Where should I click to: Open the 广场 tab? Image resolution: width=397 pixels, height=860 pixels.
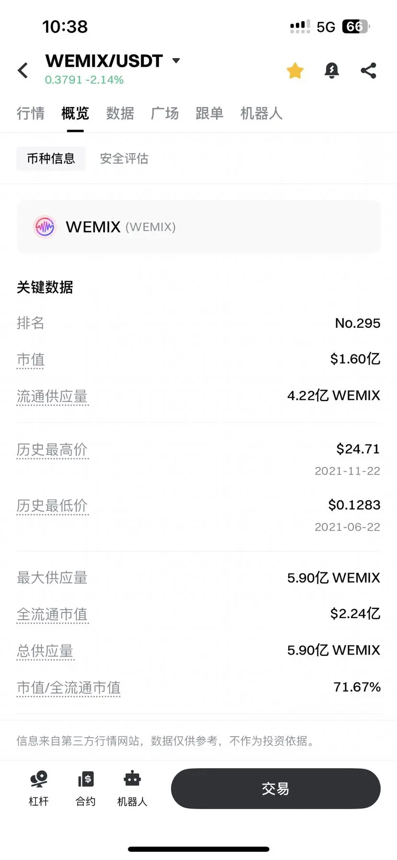[165, 113]
